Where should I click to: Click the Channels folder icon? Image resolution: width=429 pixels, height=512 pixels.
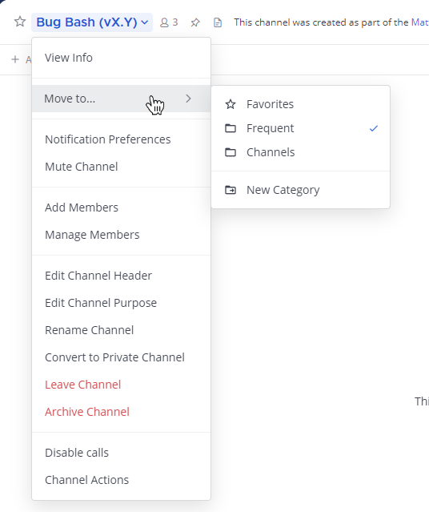pyautogui.click(x=231, y=152)
